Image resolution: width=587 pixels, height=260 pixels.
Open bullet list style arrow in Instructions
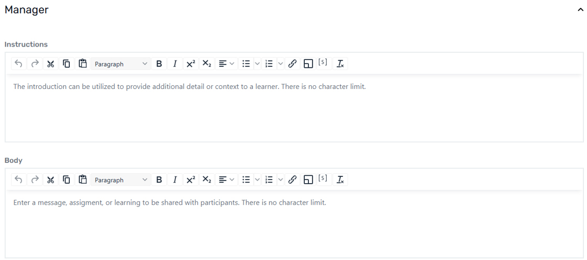257,64
